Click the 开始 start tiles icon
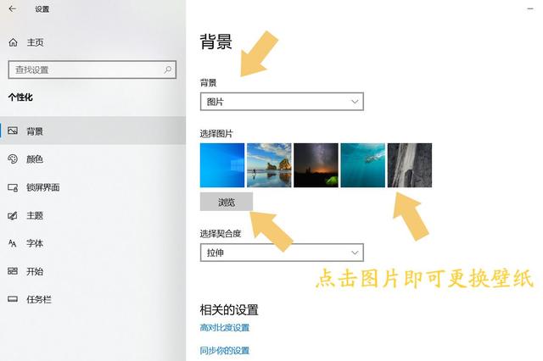 point(13,271)
